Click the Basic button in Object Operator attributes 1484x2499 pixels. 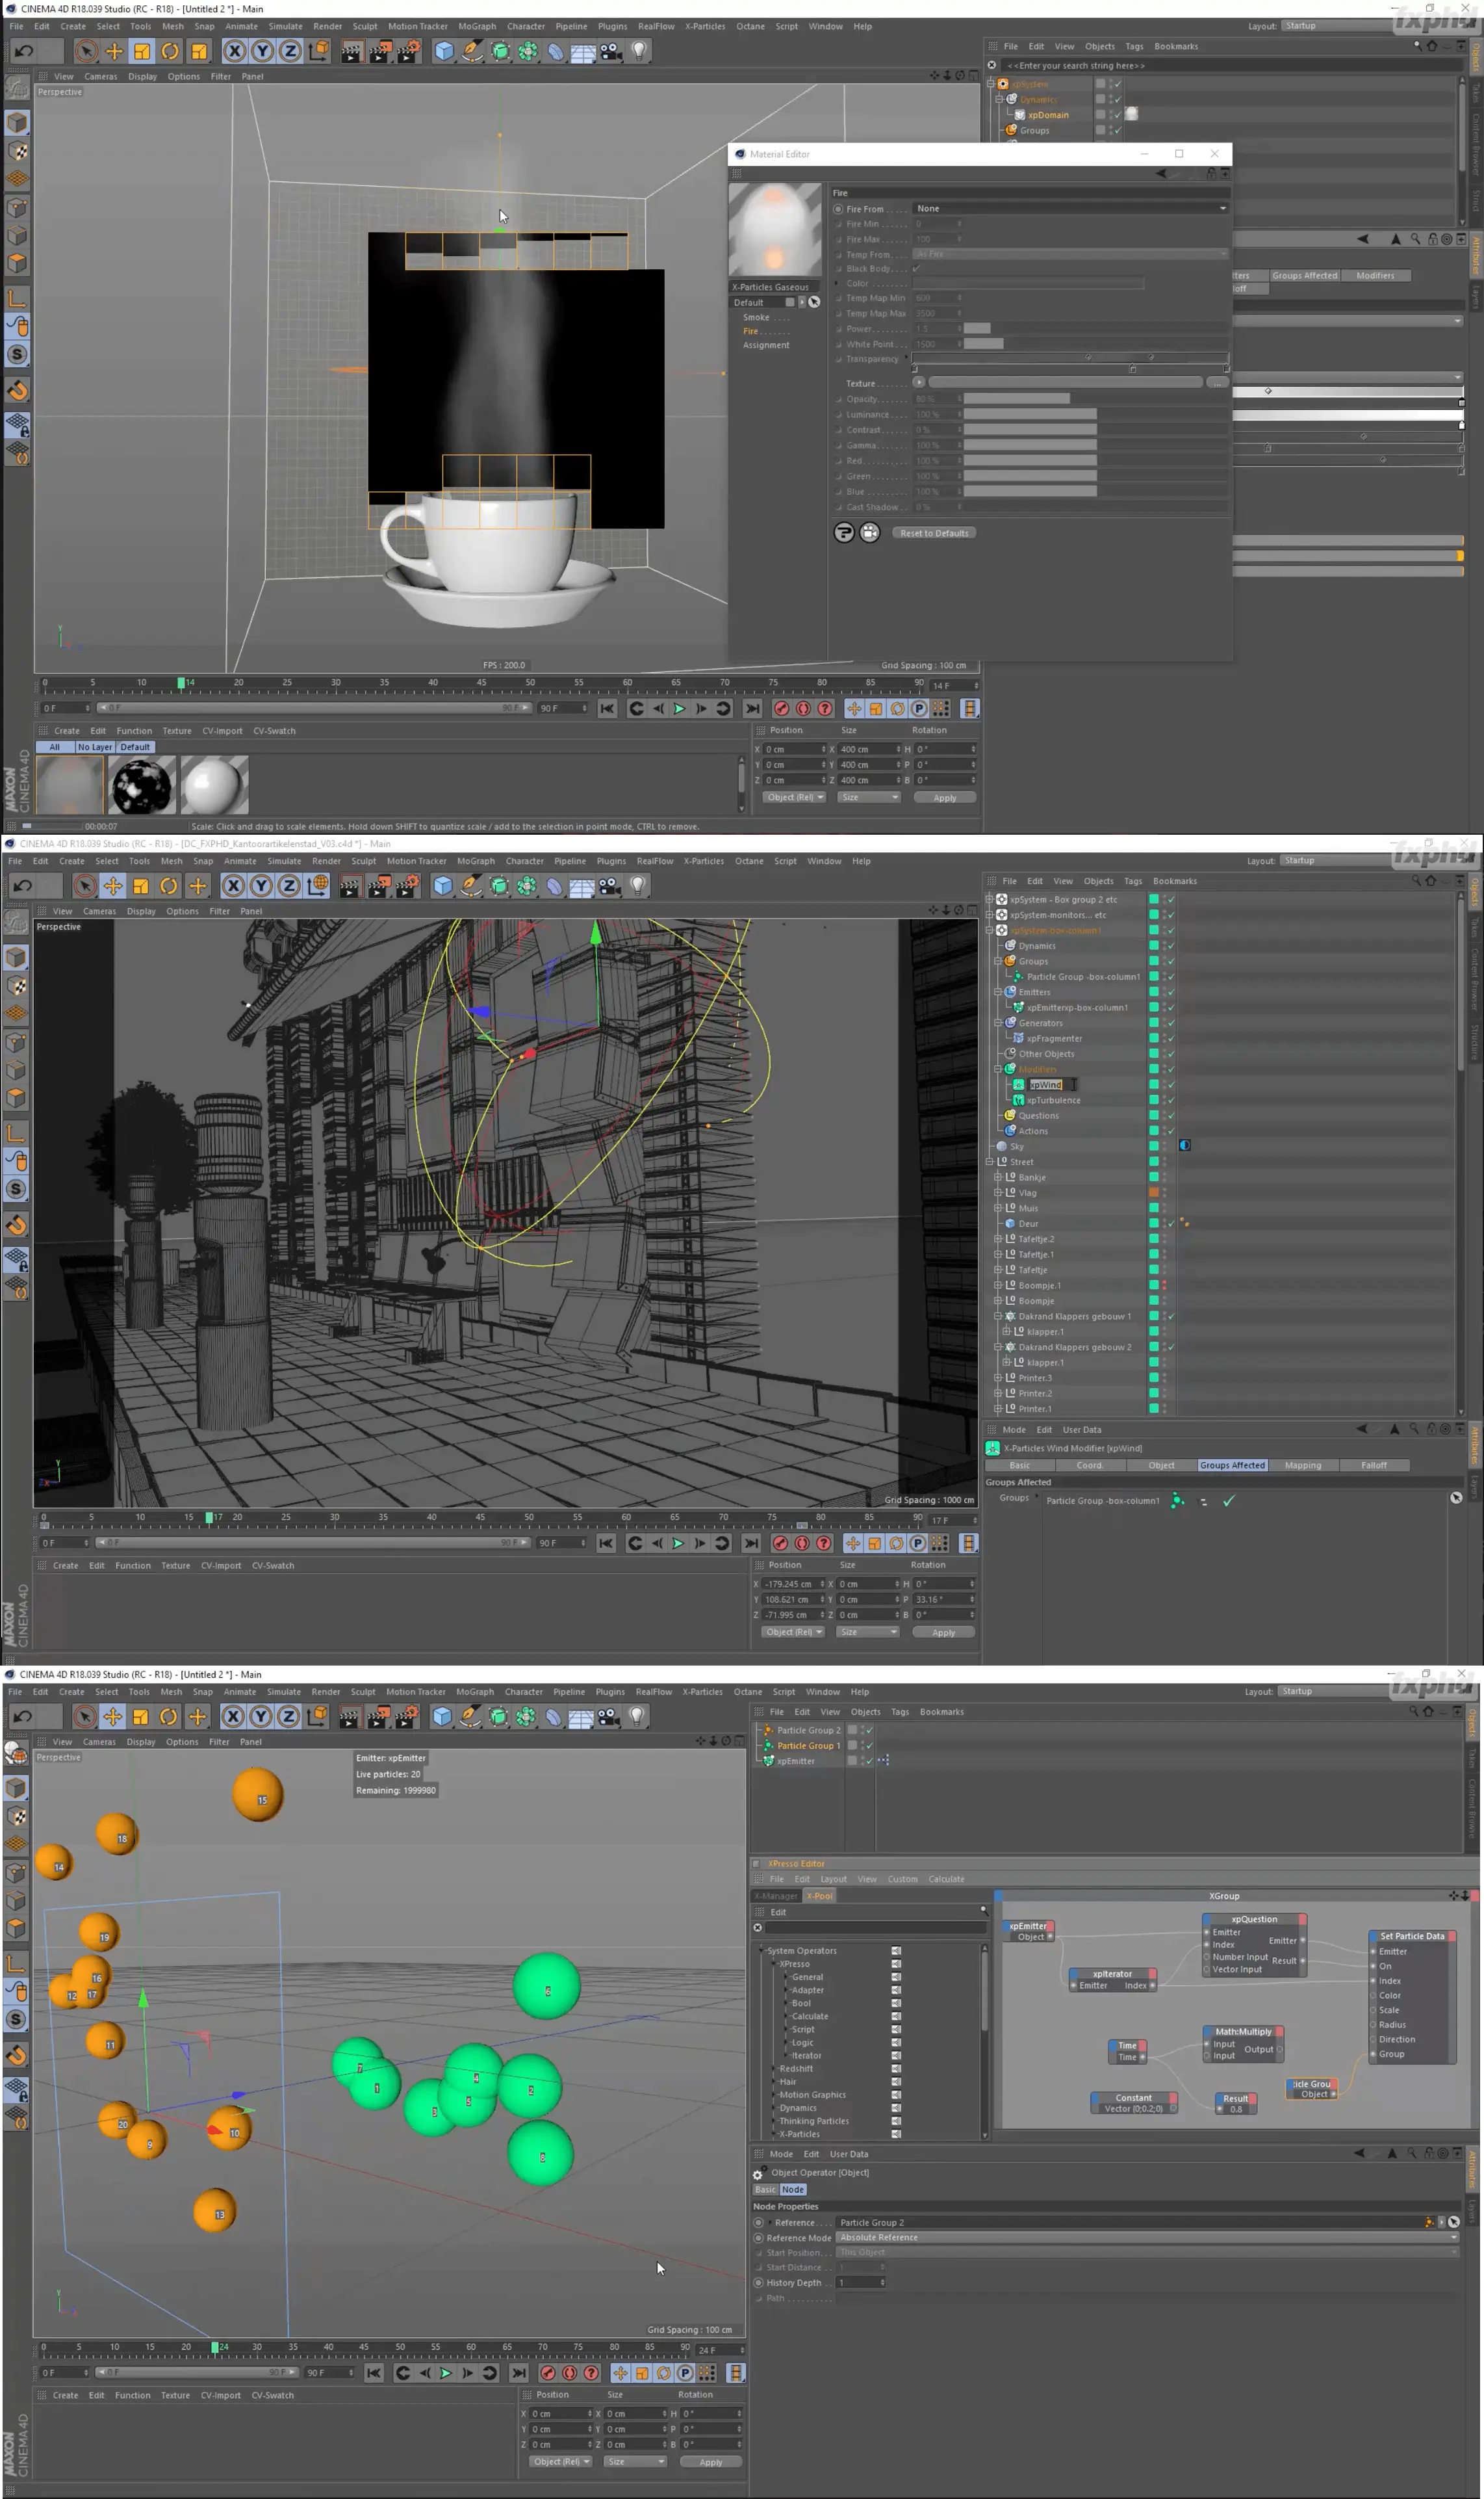point(765,2190)
